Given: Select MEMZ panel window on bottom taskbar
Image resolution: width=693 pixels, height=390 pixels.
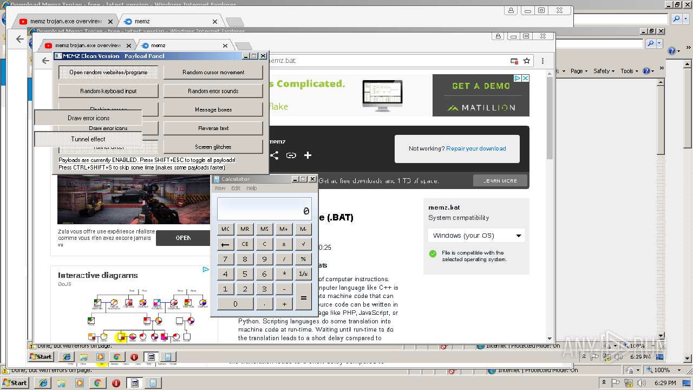Looking at the screenshot, I should 134,383.
